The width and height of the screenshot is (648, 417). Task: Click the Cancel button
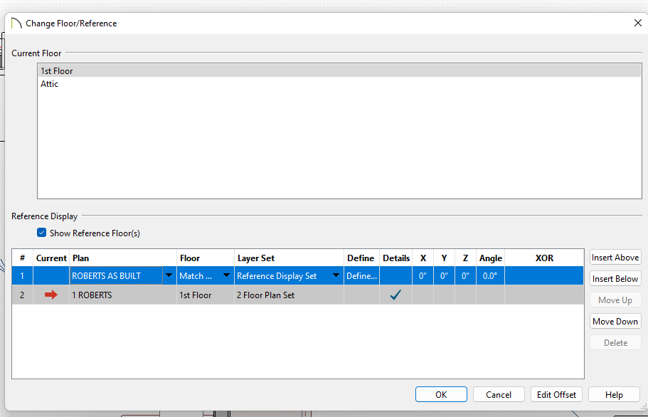(x=499, y=395)
